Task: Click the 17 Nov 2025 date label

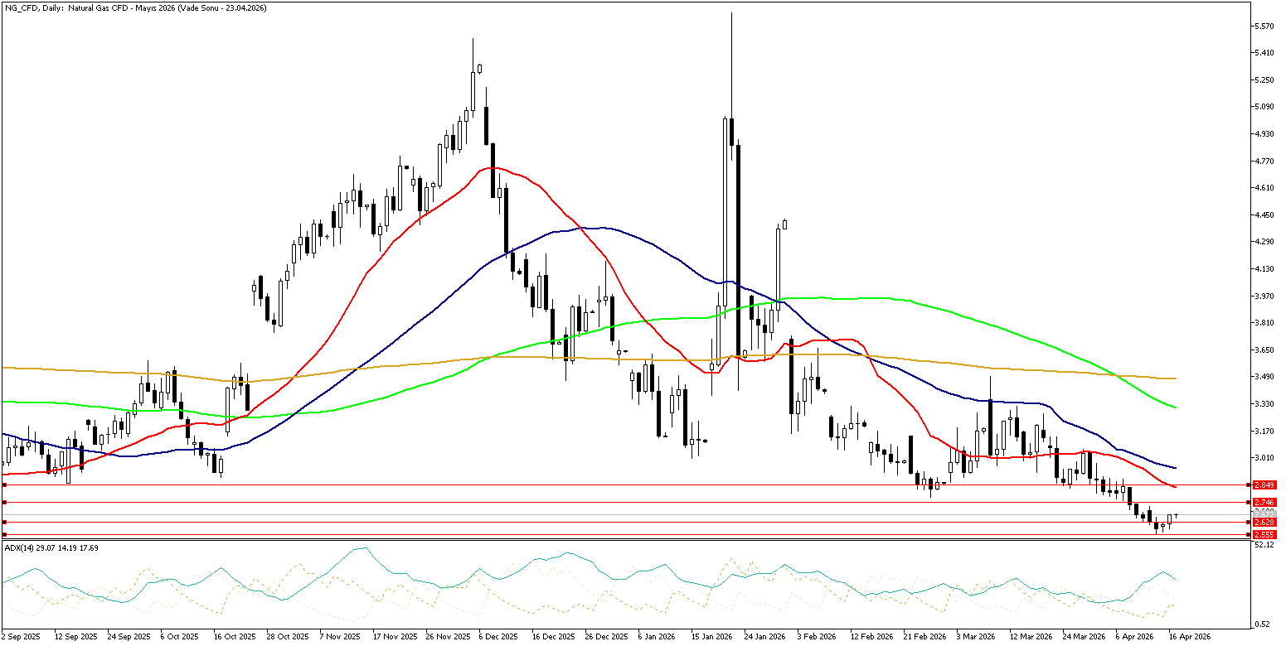Action: pos(394,637)
